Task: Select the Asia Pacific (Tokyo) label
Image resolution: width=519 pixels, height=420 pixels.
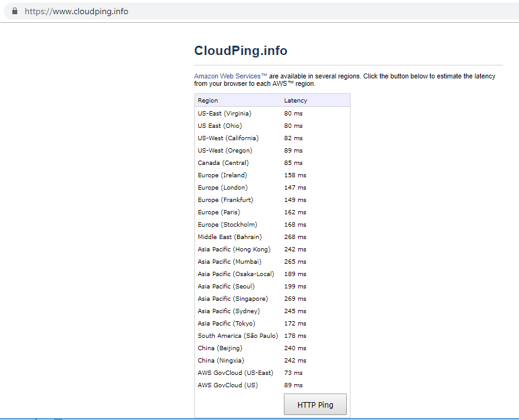Action: point(226,324)
